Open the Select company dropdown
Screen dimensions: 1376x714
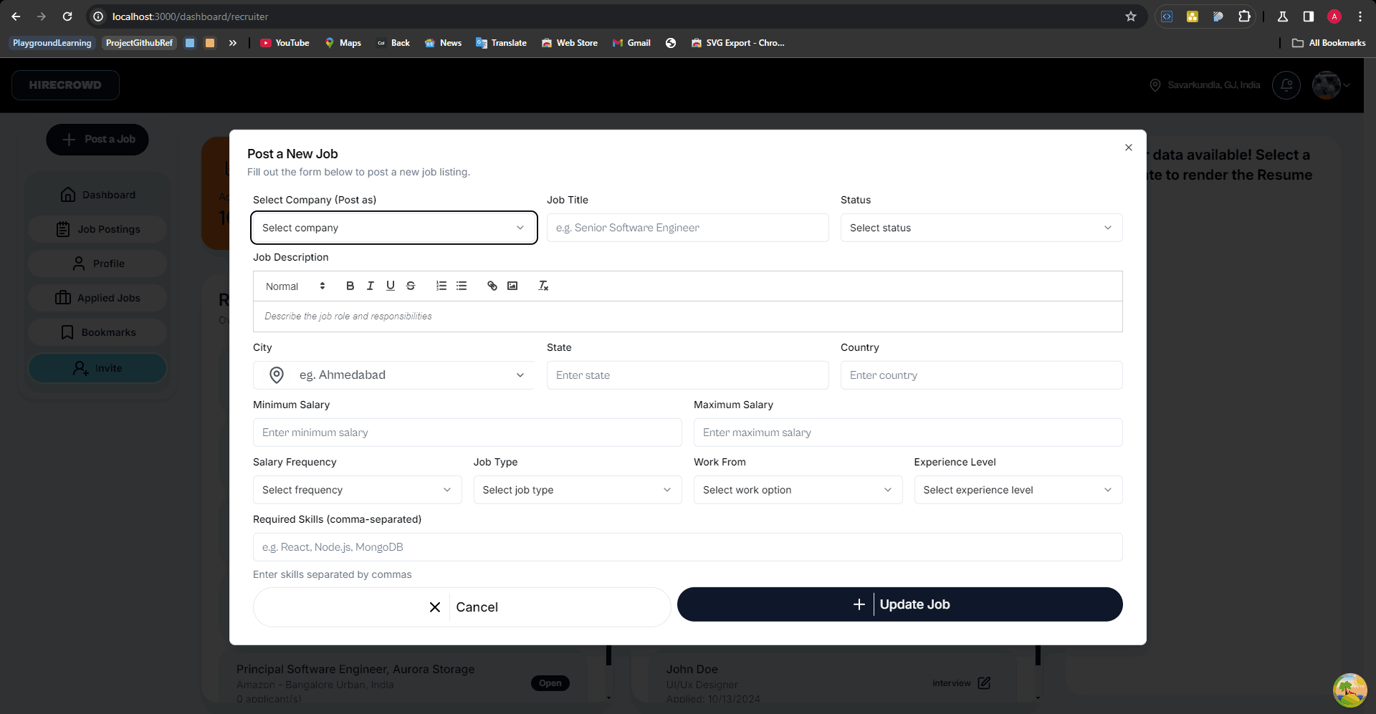[x=394, y=228]
